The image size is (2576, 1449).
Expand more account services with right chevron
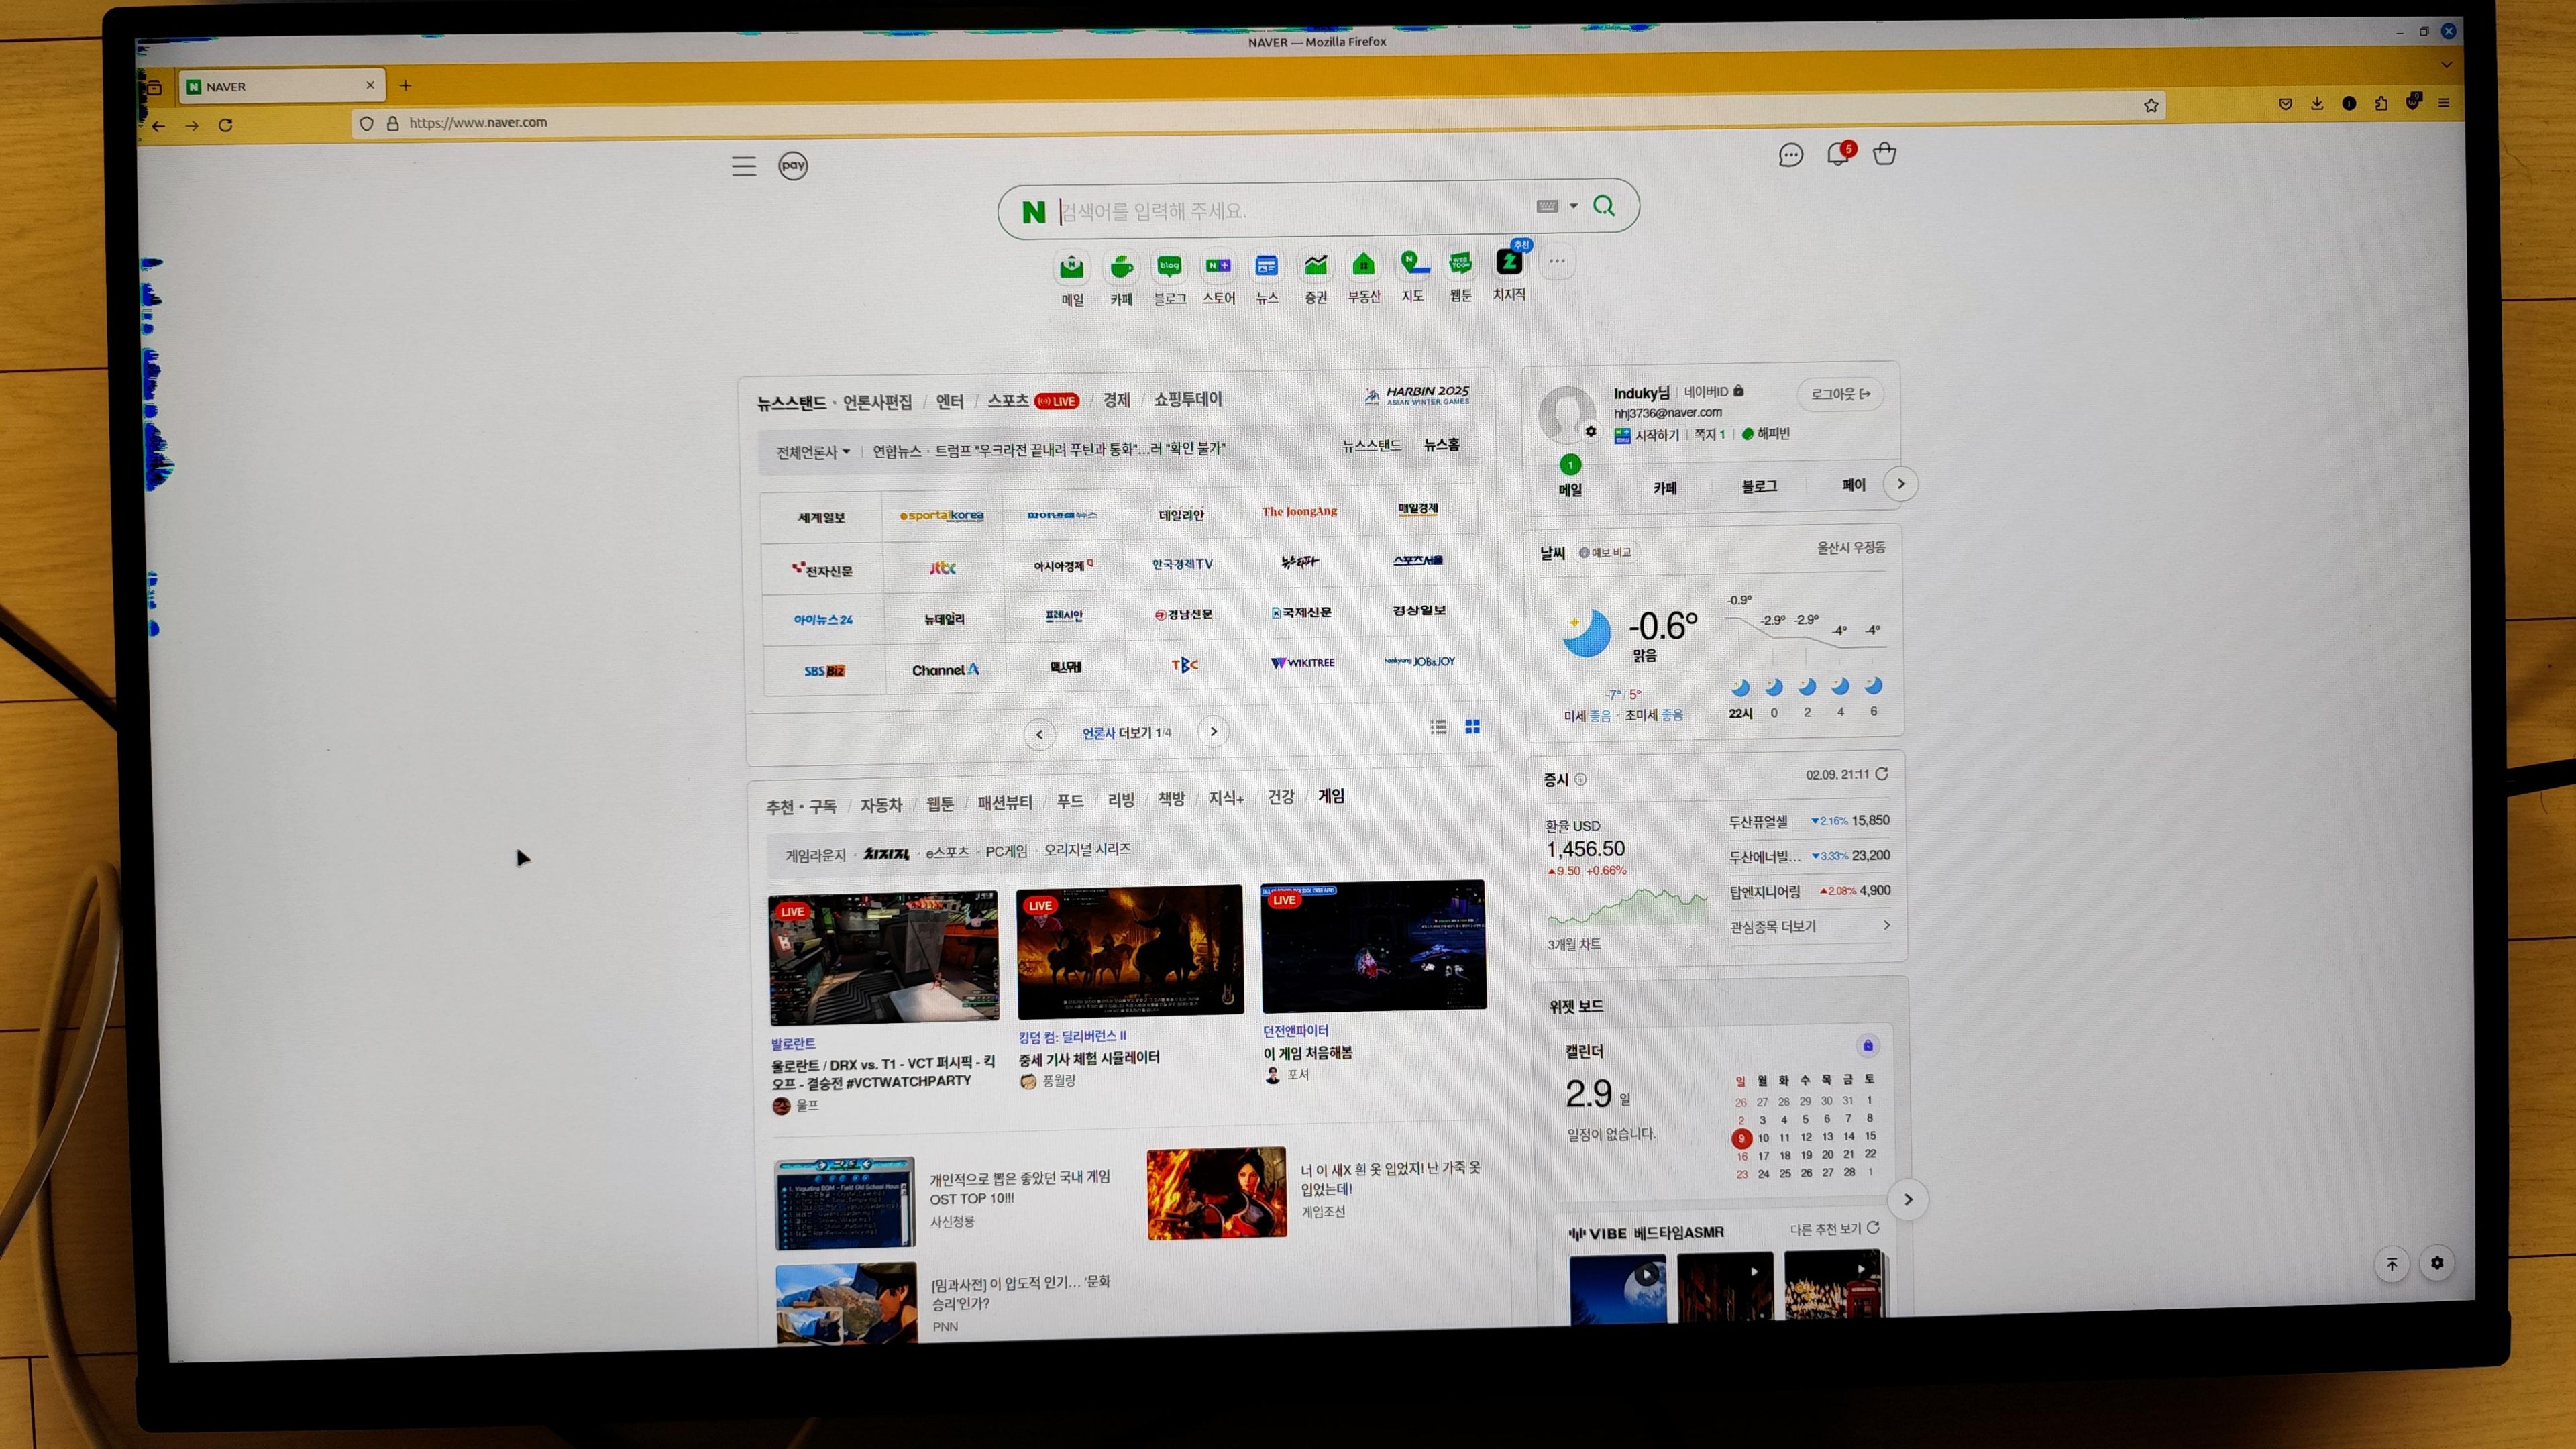point(1901,484)
